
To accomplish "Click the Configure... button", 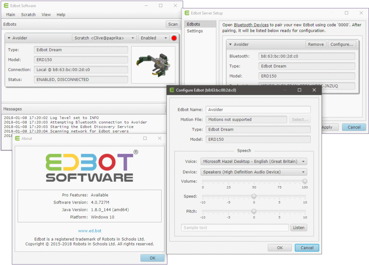I will pyautogui.click(x=342, y=44).
